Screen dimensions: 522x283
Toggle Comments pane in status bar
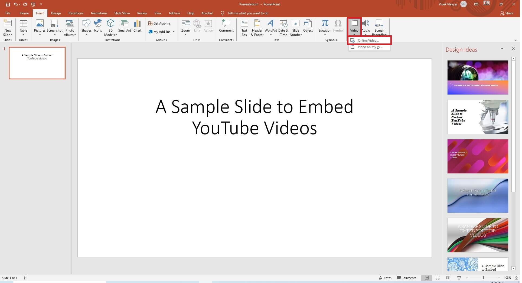[406, 278]
